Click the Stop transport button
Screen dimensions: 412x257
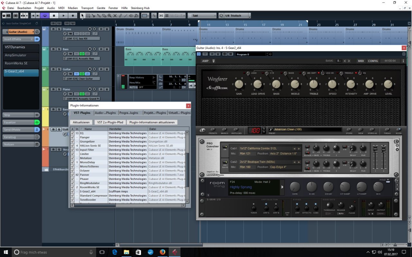pyautogui.click(x=54, y=15)
